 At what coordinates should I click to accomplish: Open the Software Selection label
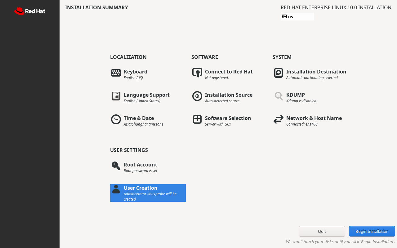[228, 118]
